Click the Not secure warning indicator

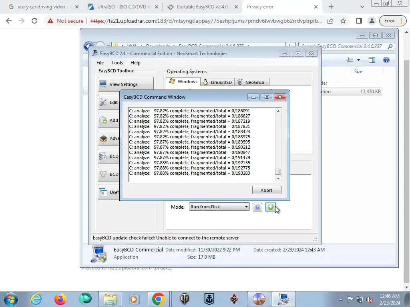pos(65,21)
